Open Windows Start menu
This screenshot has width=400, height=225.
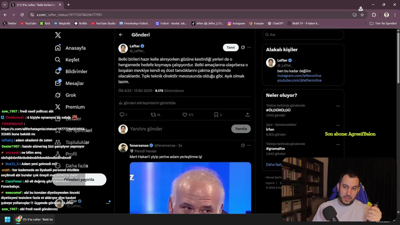7,219
